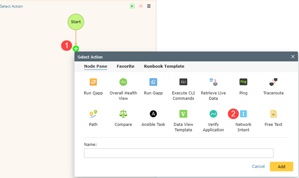Click the Cancel link
The image size is (299, 178).
click(x=258, y=167)
